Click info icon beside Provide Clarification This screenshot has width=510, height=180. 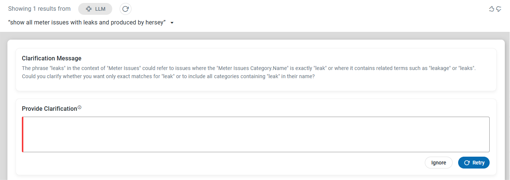click(79, 108)
